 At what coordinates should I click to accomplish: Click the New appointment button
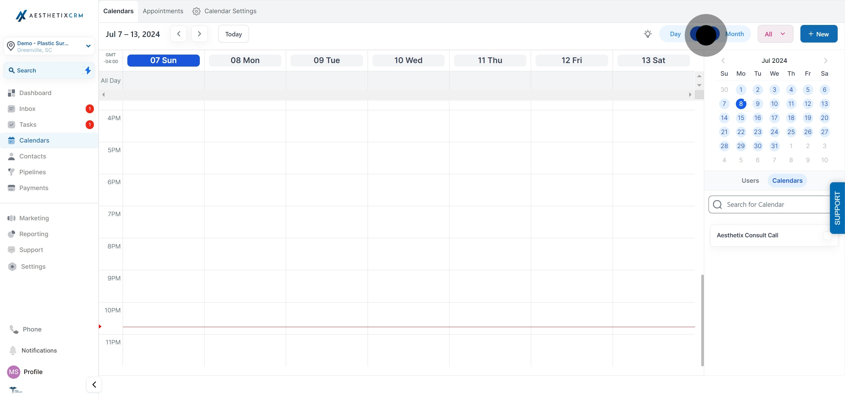pos(819,34)
